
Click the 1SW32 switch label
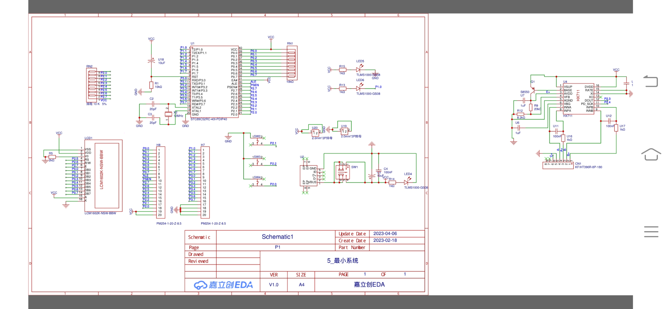pyautogui.click(x=257, y=157)
